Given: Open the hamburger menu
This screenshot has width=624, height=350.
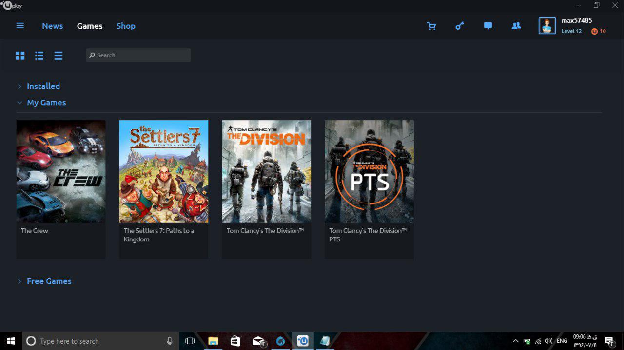Looking at the screenshot, I should click(20, 26).
